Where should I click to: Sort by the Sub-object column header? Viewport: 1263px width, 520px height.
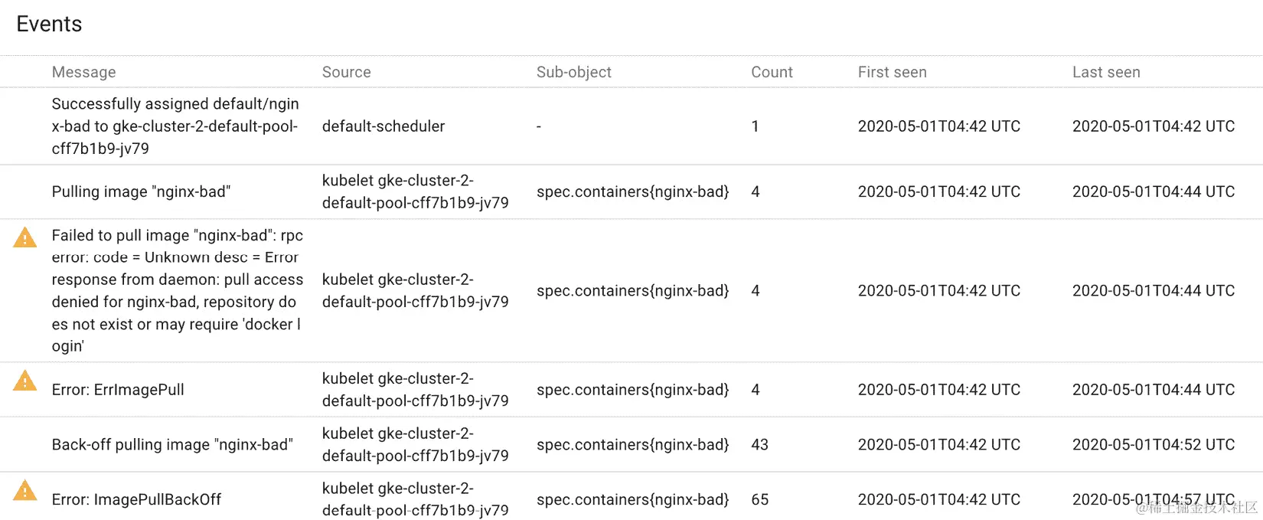click(573, 71)
